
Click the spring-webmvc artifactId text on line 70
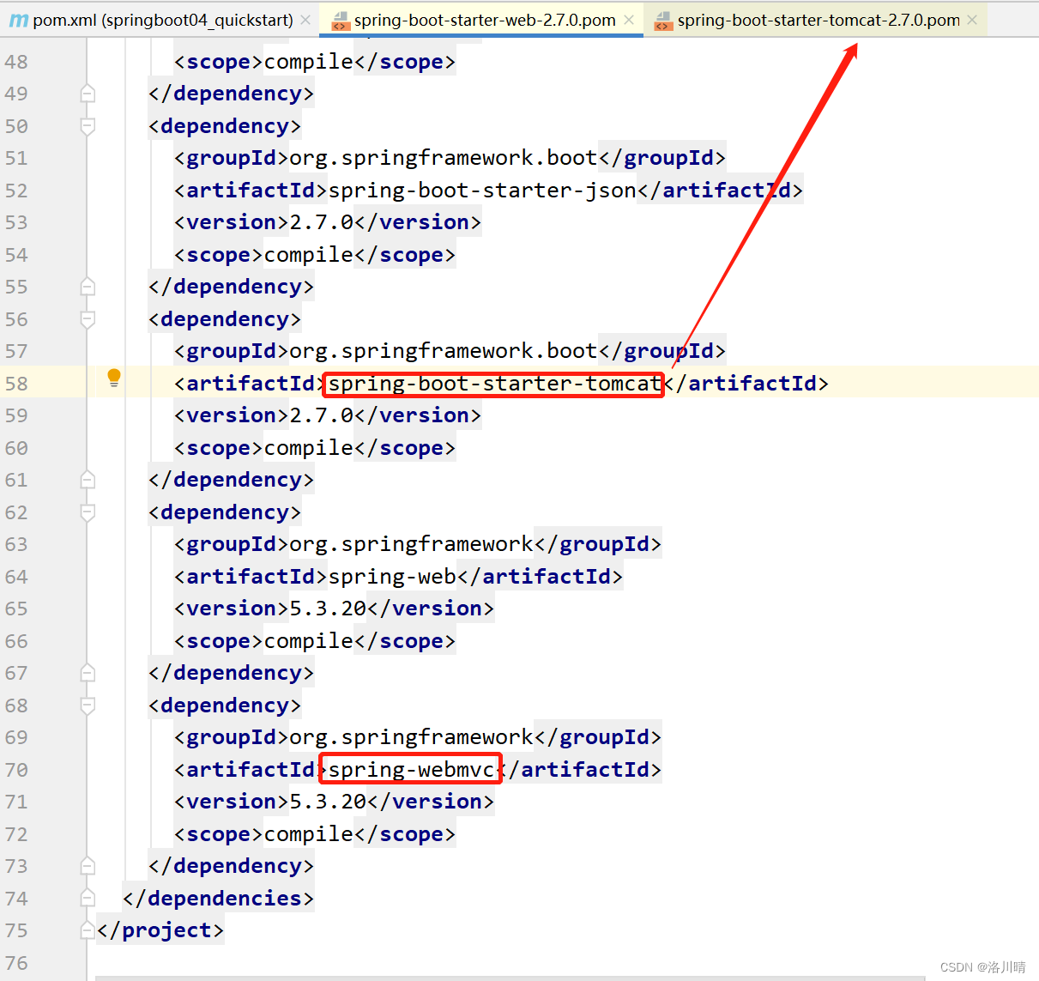[x=409, y=769]
